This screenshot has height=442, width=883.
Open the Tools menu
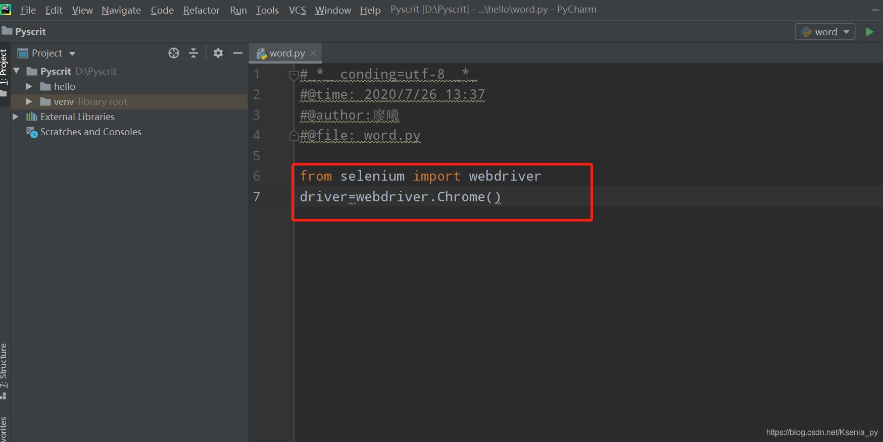click(267, 10)
